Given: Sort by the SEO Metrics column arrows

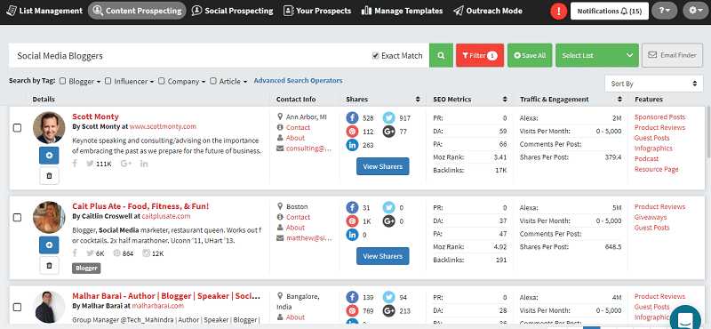Looking at the screenshot, I should coord(505,100).
